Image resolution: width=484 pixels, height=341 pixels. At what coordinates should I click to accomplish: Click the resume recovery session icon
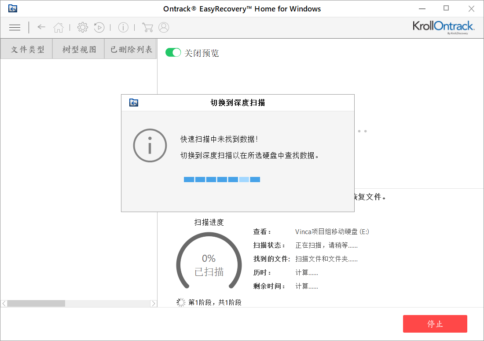pyautogui.click(x=99, y=27)
